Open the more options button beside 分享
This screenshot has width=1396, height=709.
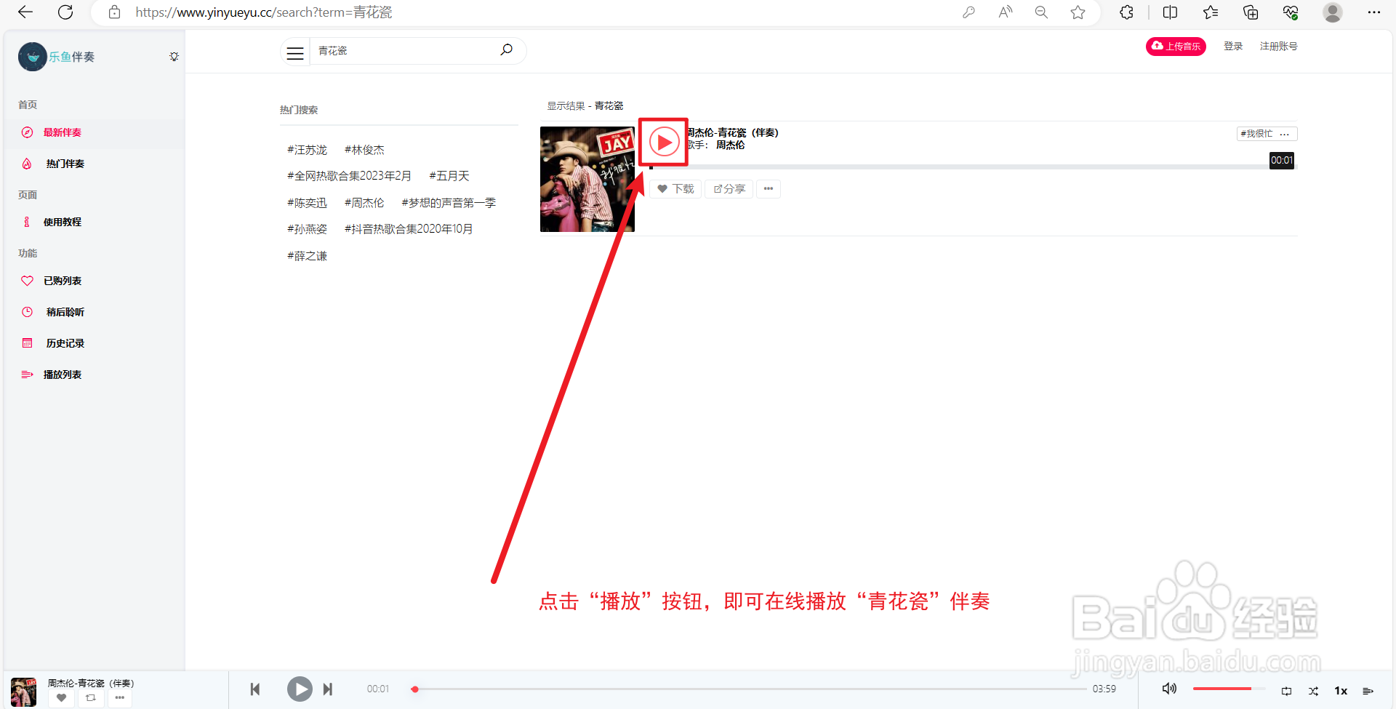click(x=769, y=189)
